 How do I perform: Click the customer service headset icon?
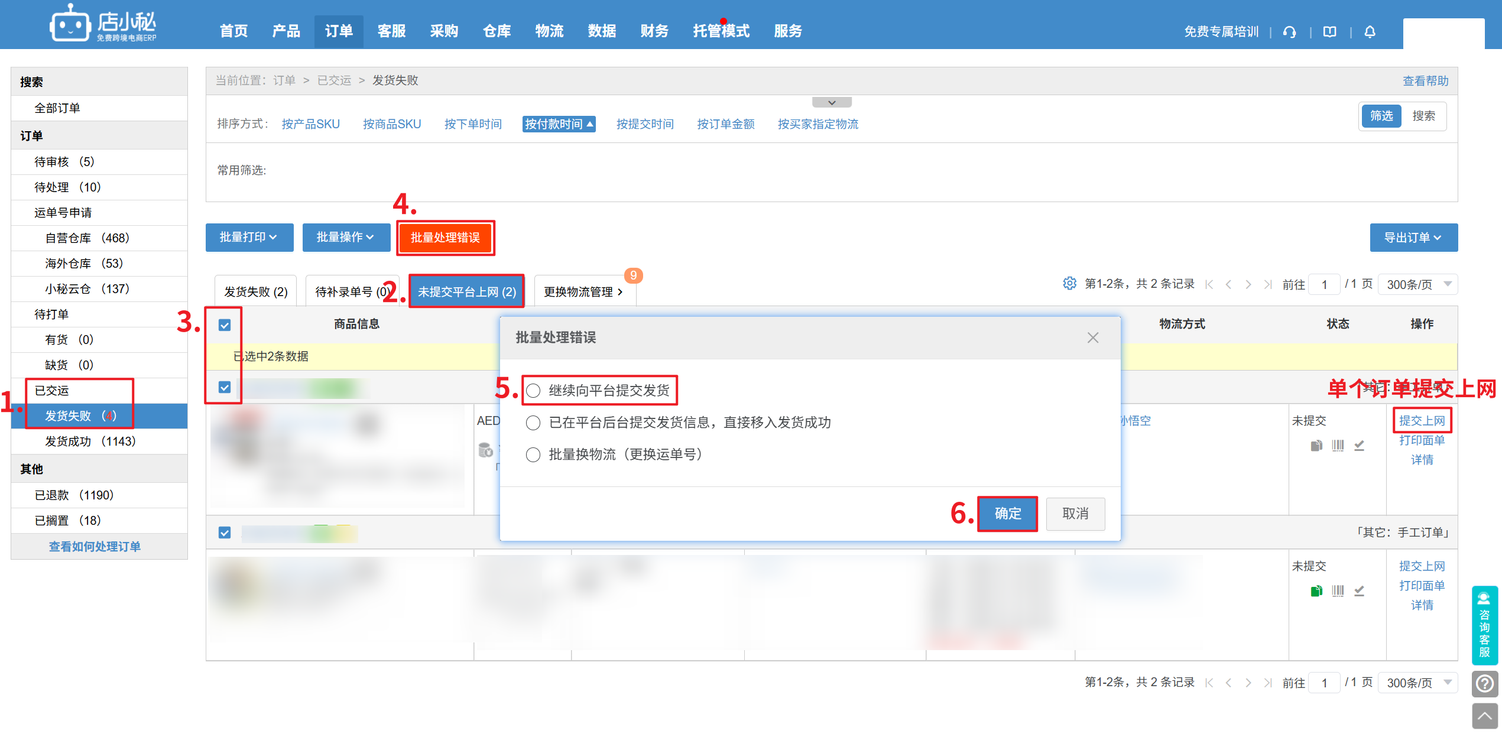pyautogui.click(x=1289, y=32)
